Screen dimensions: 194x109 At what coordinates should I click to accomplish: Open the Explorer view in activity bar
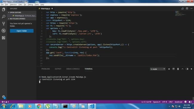pos(4,10)
